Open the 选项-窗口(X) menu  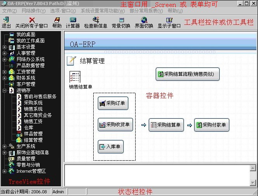[63, 11]
